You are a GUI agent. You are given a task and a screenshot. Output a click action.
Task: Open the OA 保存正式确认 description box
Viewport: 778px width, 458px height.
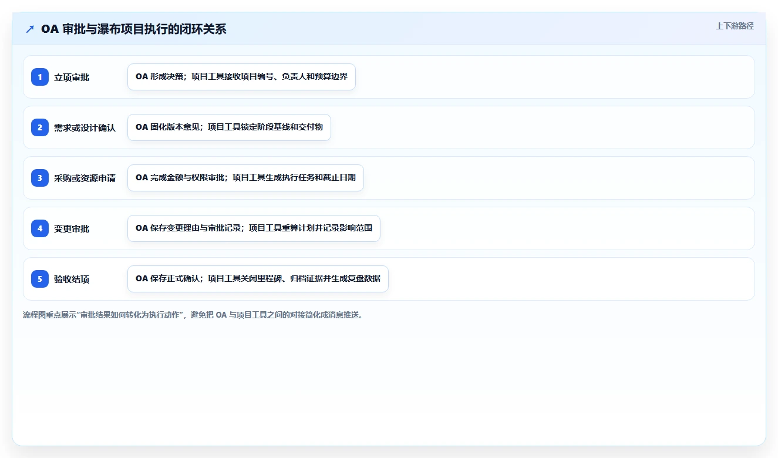click(x=258, y=279)
